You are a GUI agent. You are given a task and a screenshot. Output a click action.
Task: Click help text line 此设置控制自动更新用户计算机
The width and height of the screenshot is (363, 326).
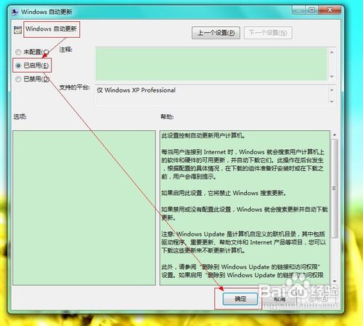[203, 135]
